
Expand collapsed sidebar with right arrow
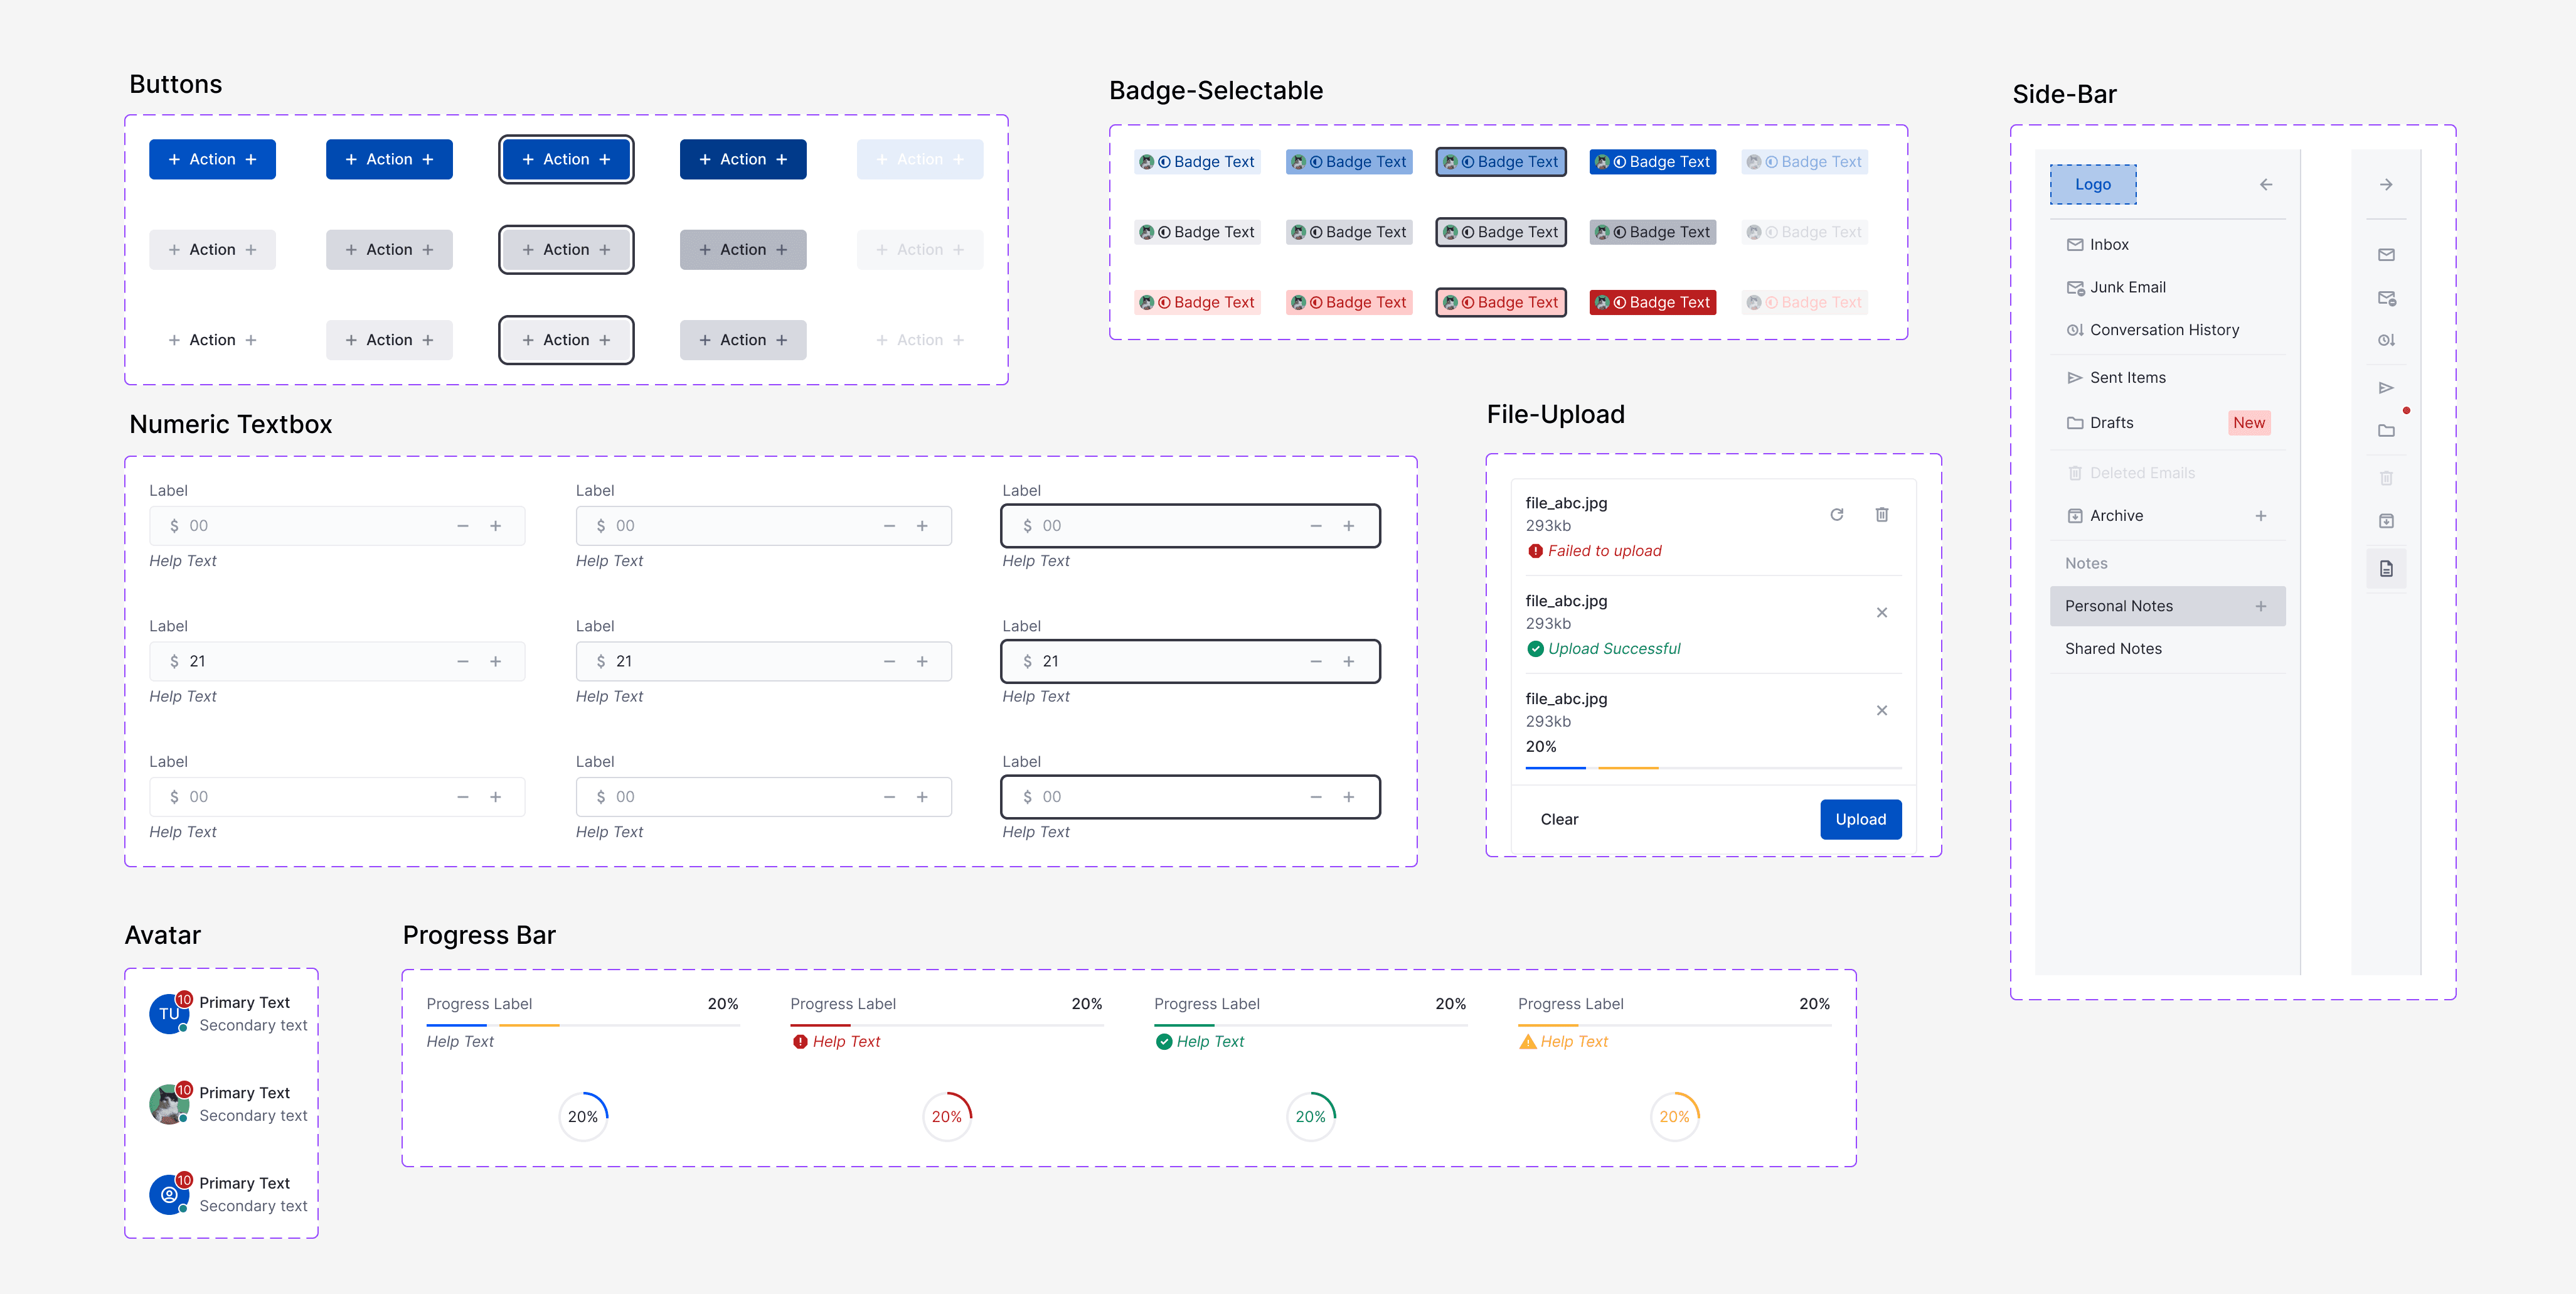point(2385,185)
